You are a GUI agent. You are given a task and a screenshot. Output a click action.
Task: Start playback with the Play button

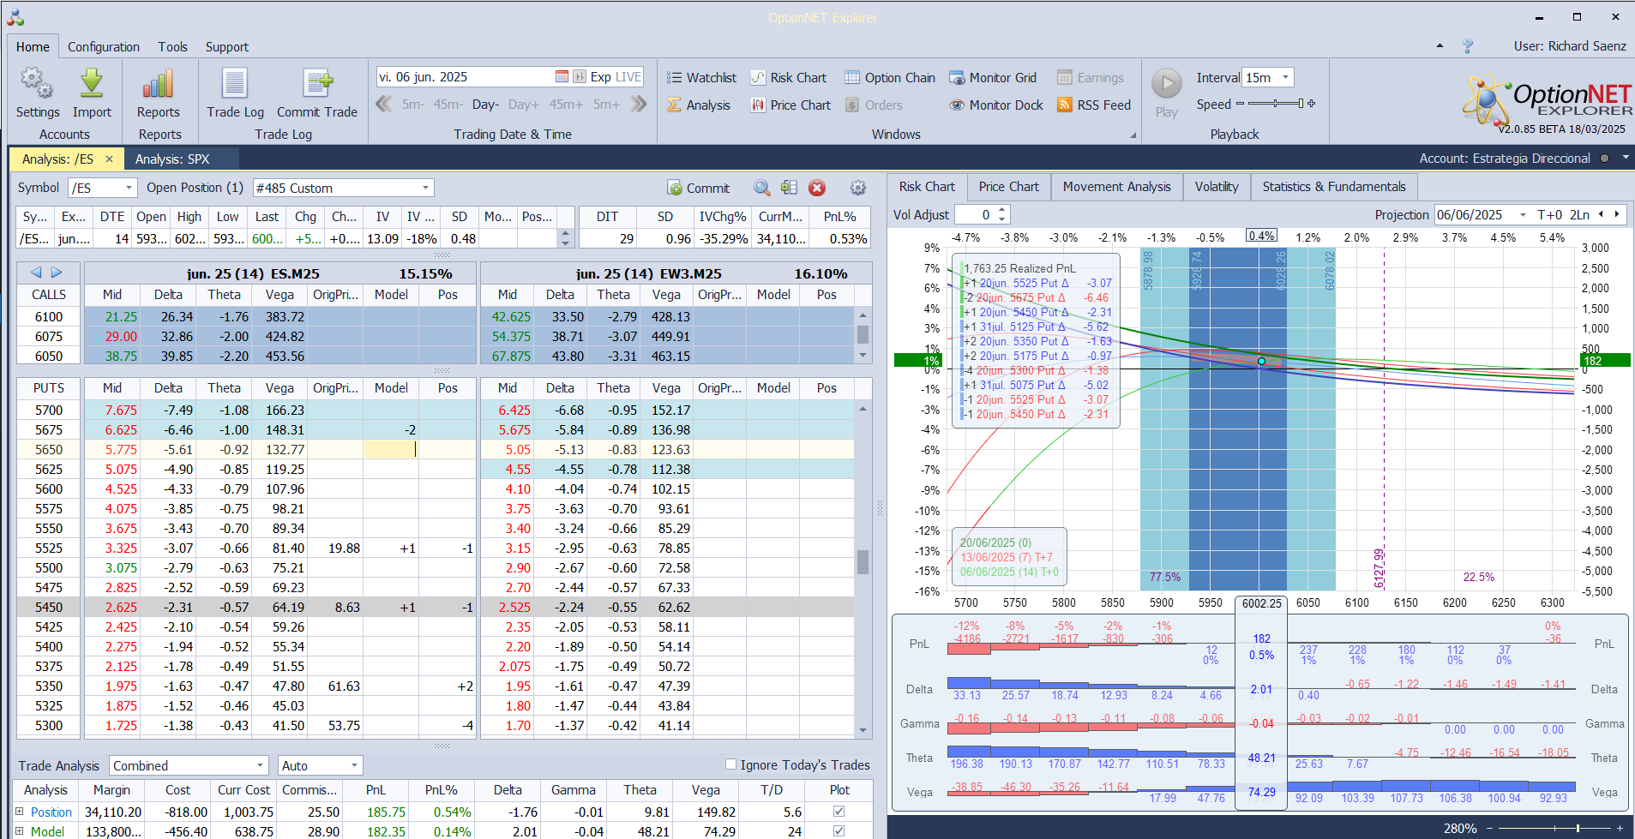(x=1166, y=84)
